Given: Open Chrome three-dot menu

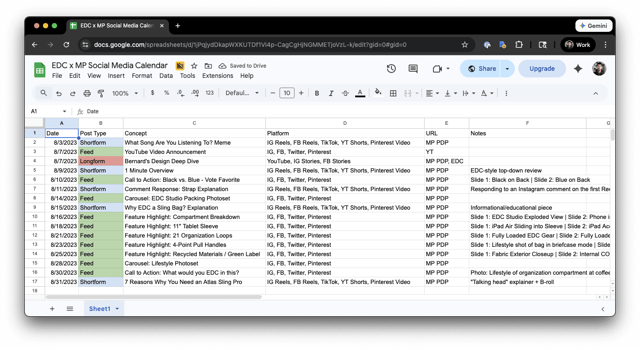Looking at the screenshot, I should pyautogui.click(x=606, y=45).
